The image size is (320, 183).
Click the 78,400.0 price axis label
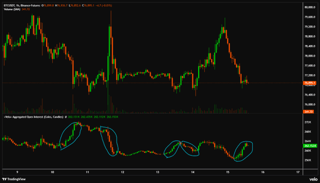(310, 46)
